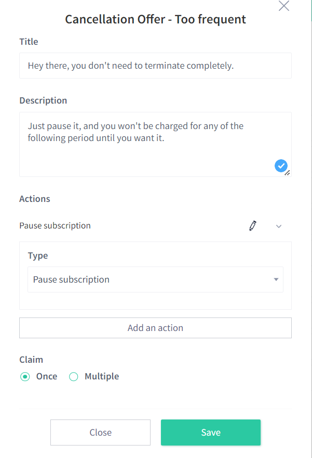This screenshot has height=458, width=312.
Task: Click the blue checkmark icon in Description
Action: pyautogui.click(x=281, y=166)
